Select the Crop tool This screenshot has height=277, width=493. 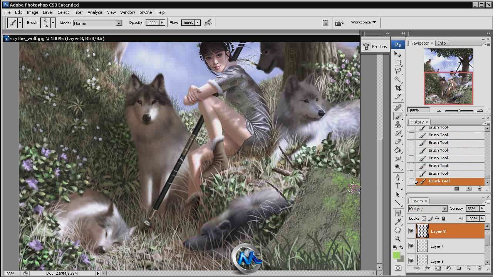coord(398,88)
